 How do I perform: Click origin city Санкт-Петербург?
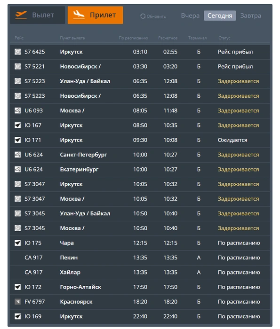[83, 155]
